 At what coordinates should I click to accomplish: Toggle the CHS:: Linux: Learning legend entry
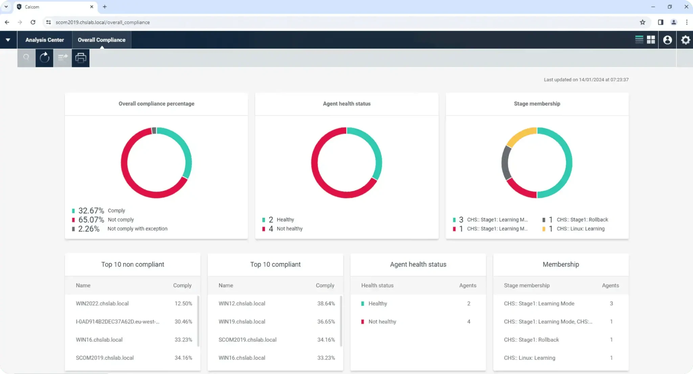(x=580, y=229)
